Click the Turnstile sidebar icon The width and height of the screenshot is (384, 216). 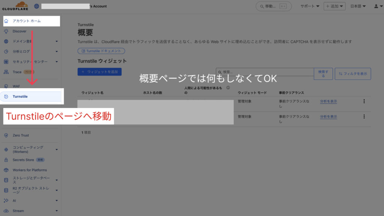click(x=6, y=96)
